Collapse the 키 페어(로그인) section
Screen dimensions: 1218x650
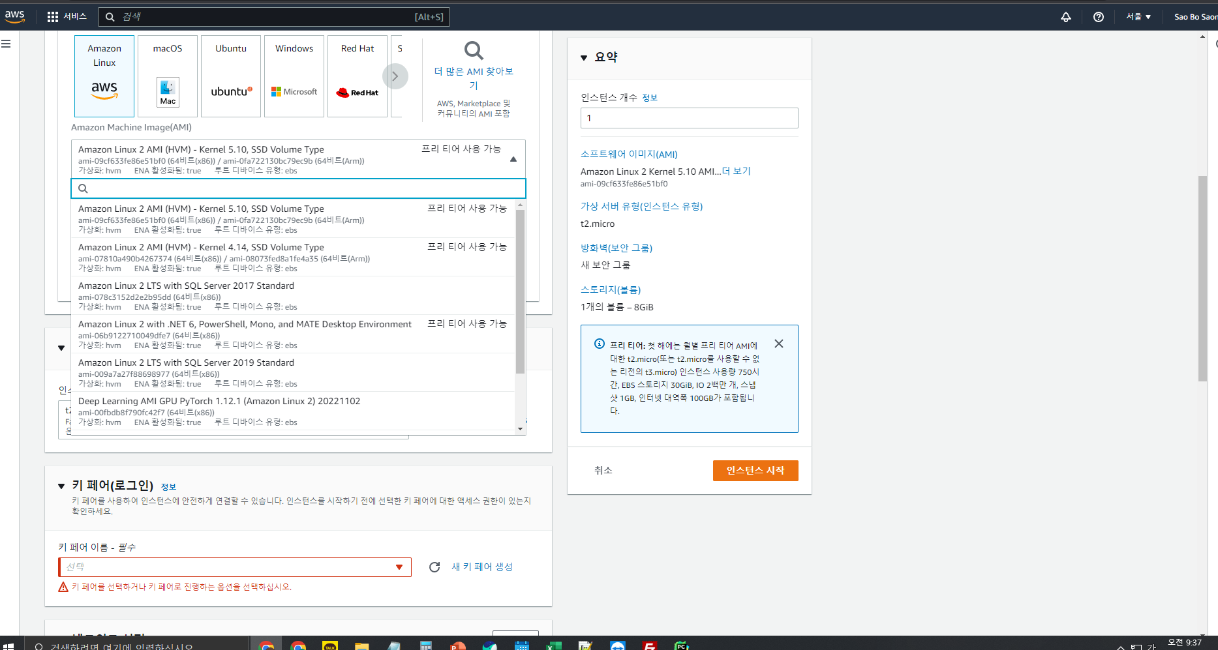point(61,486)
